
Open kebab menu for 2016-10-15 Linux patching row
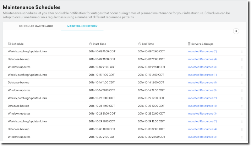pyautogui.click(x=242, y=75)
